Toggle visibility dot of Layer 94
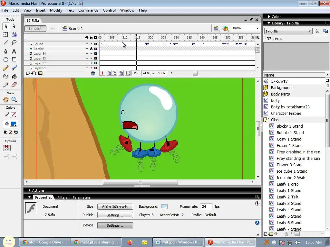This screenshot has width=330, height=247. (x=87, y=54)
